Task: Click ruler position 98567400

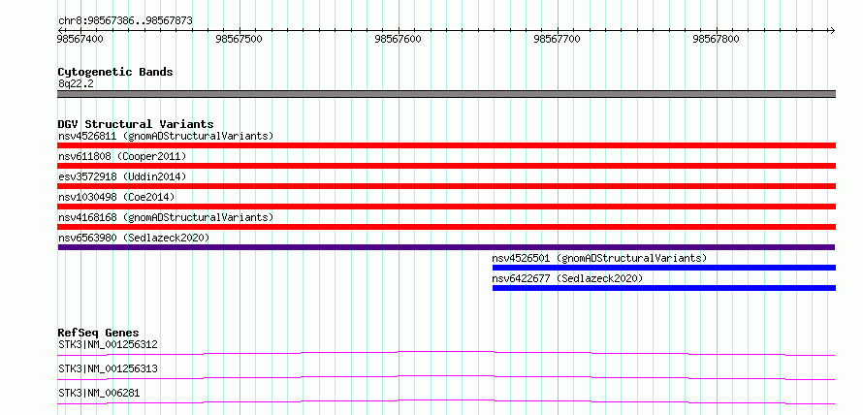Action: pos(80,39)
